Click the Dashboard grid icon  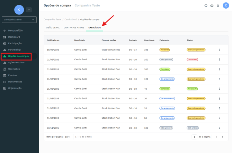click(x=5, y=37)
